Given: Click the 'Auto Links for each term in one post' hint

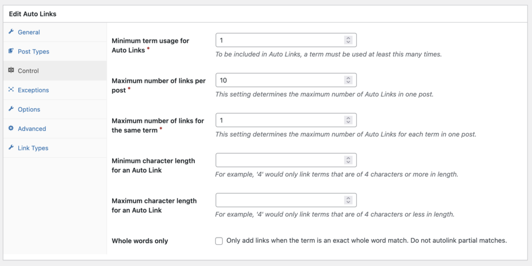Looking at the screenshot, I should pos(421,135).
